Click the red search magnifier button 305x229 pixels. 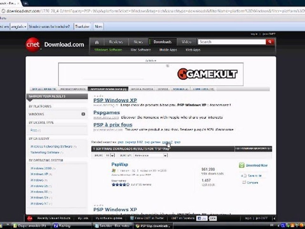pos(270,42)
